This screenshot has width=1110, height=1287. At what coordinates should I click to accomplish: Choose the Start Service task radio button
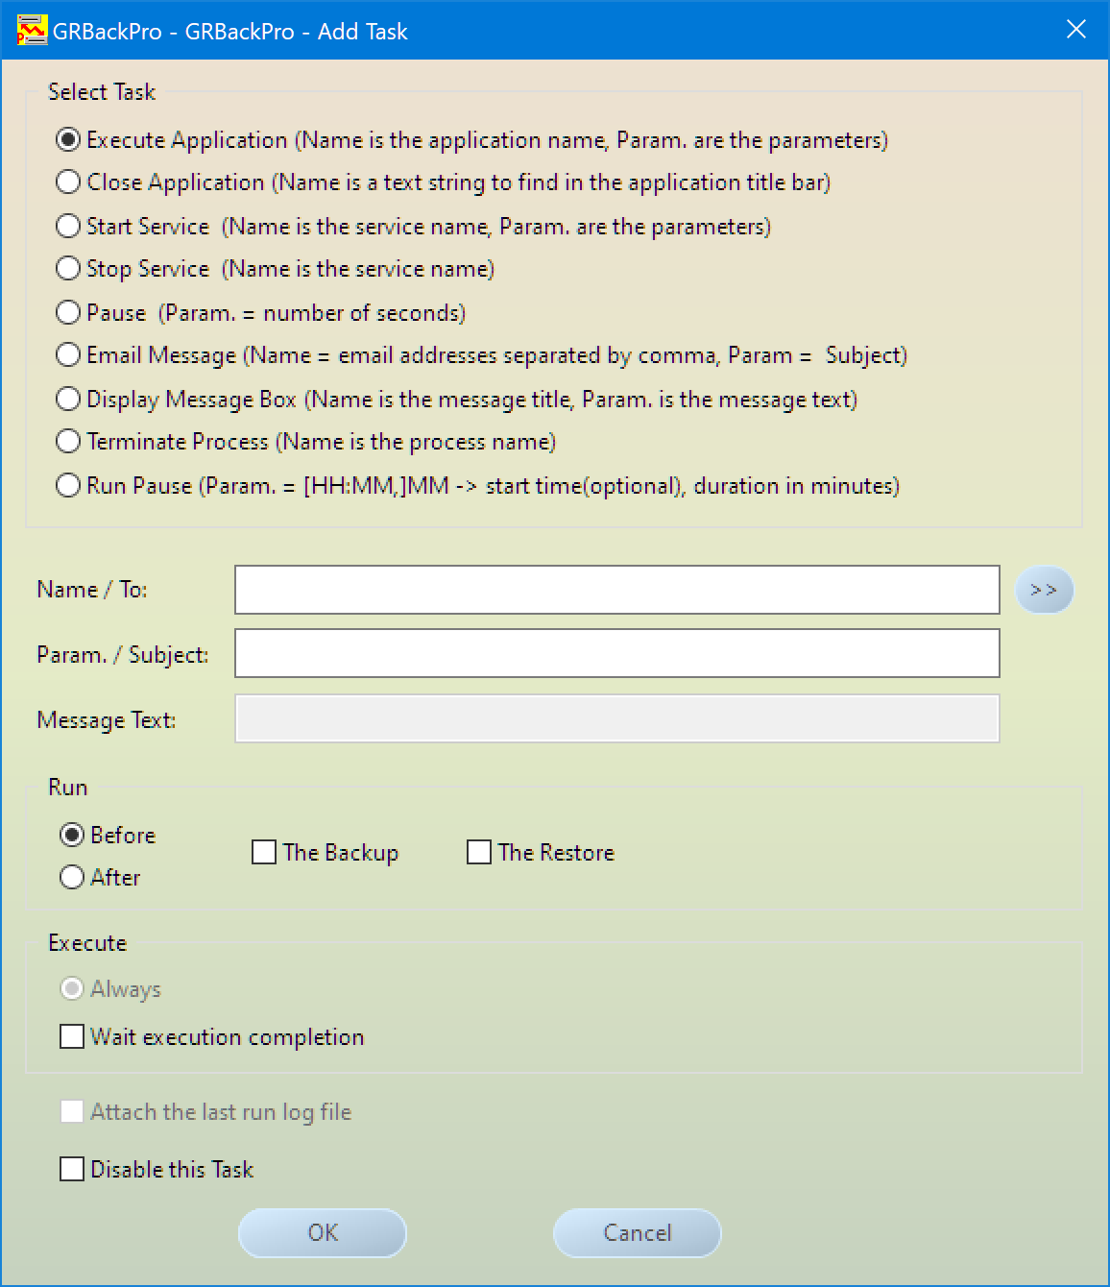68,226
